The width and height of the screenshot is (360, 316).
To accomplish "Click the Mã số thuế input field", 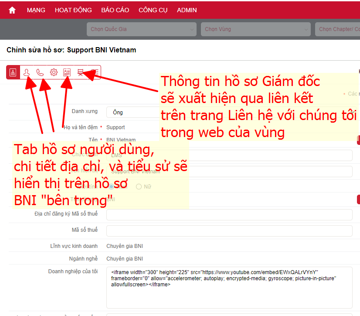I will [229, 231].
